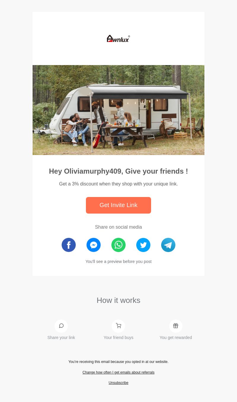Click the 3% discount description text

point(118,184)
